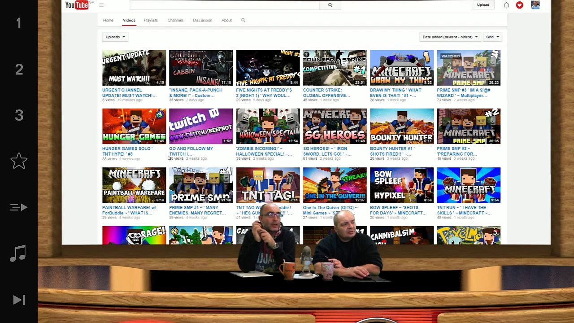Open the TNT Run Minecraft thumbnail
Viewport: 574px width, 323px height.
pos(469,185)
